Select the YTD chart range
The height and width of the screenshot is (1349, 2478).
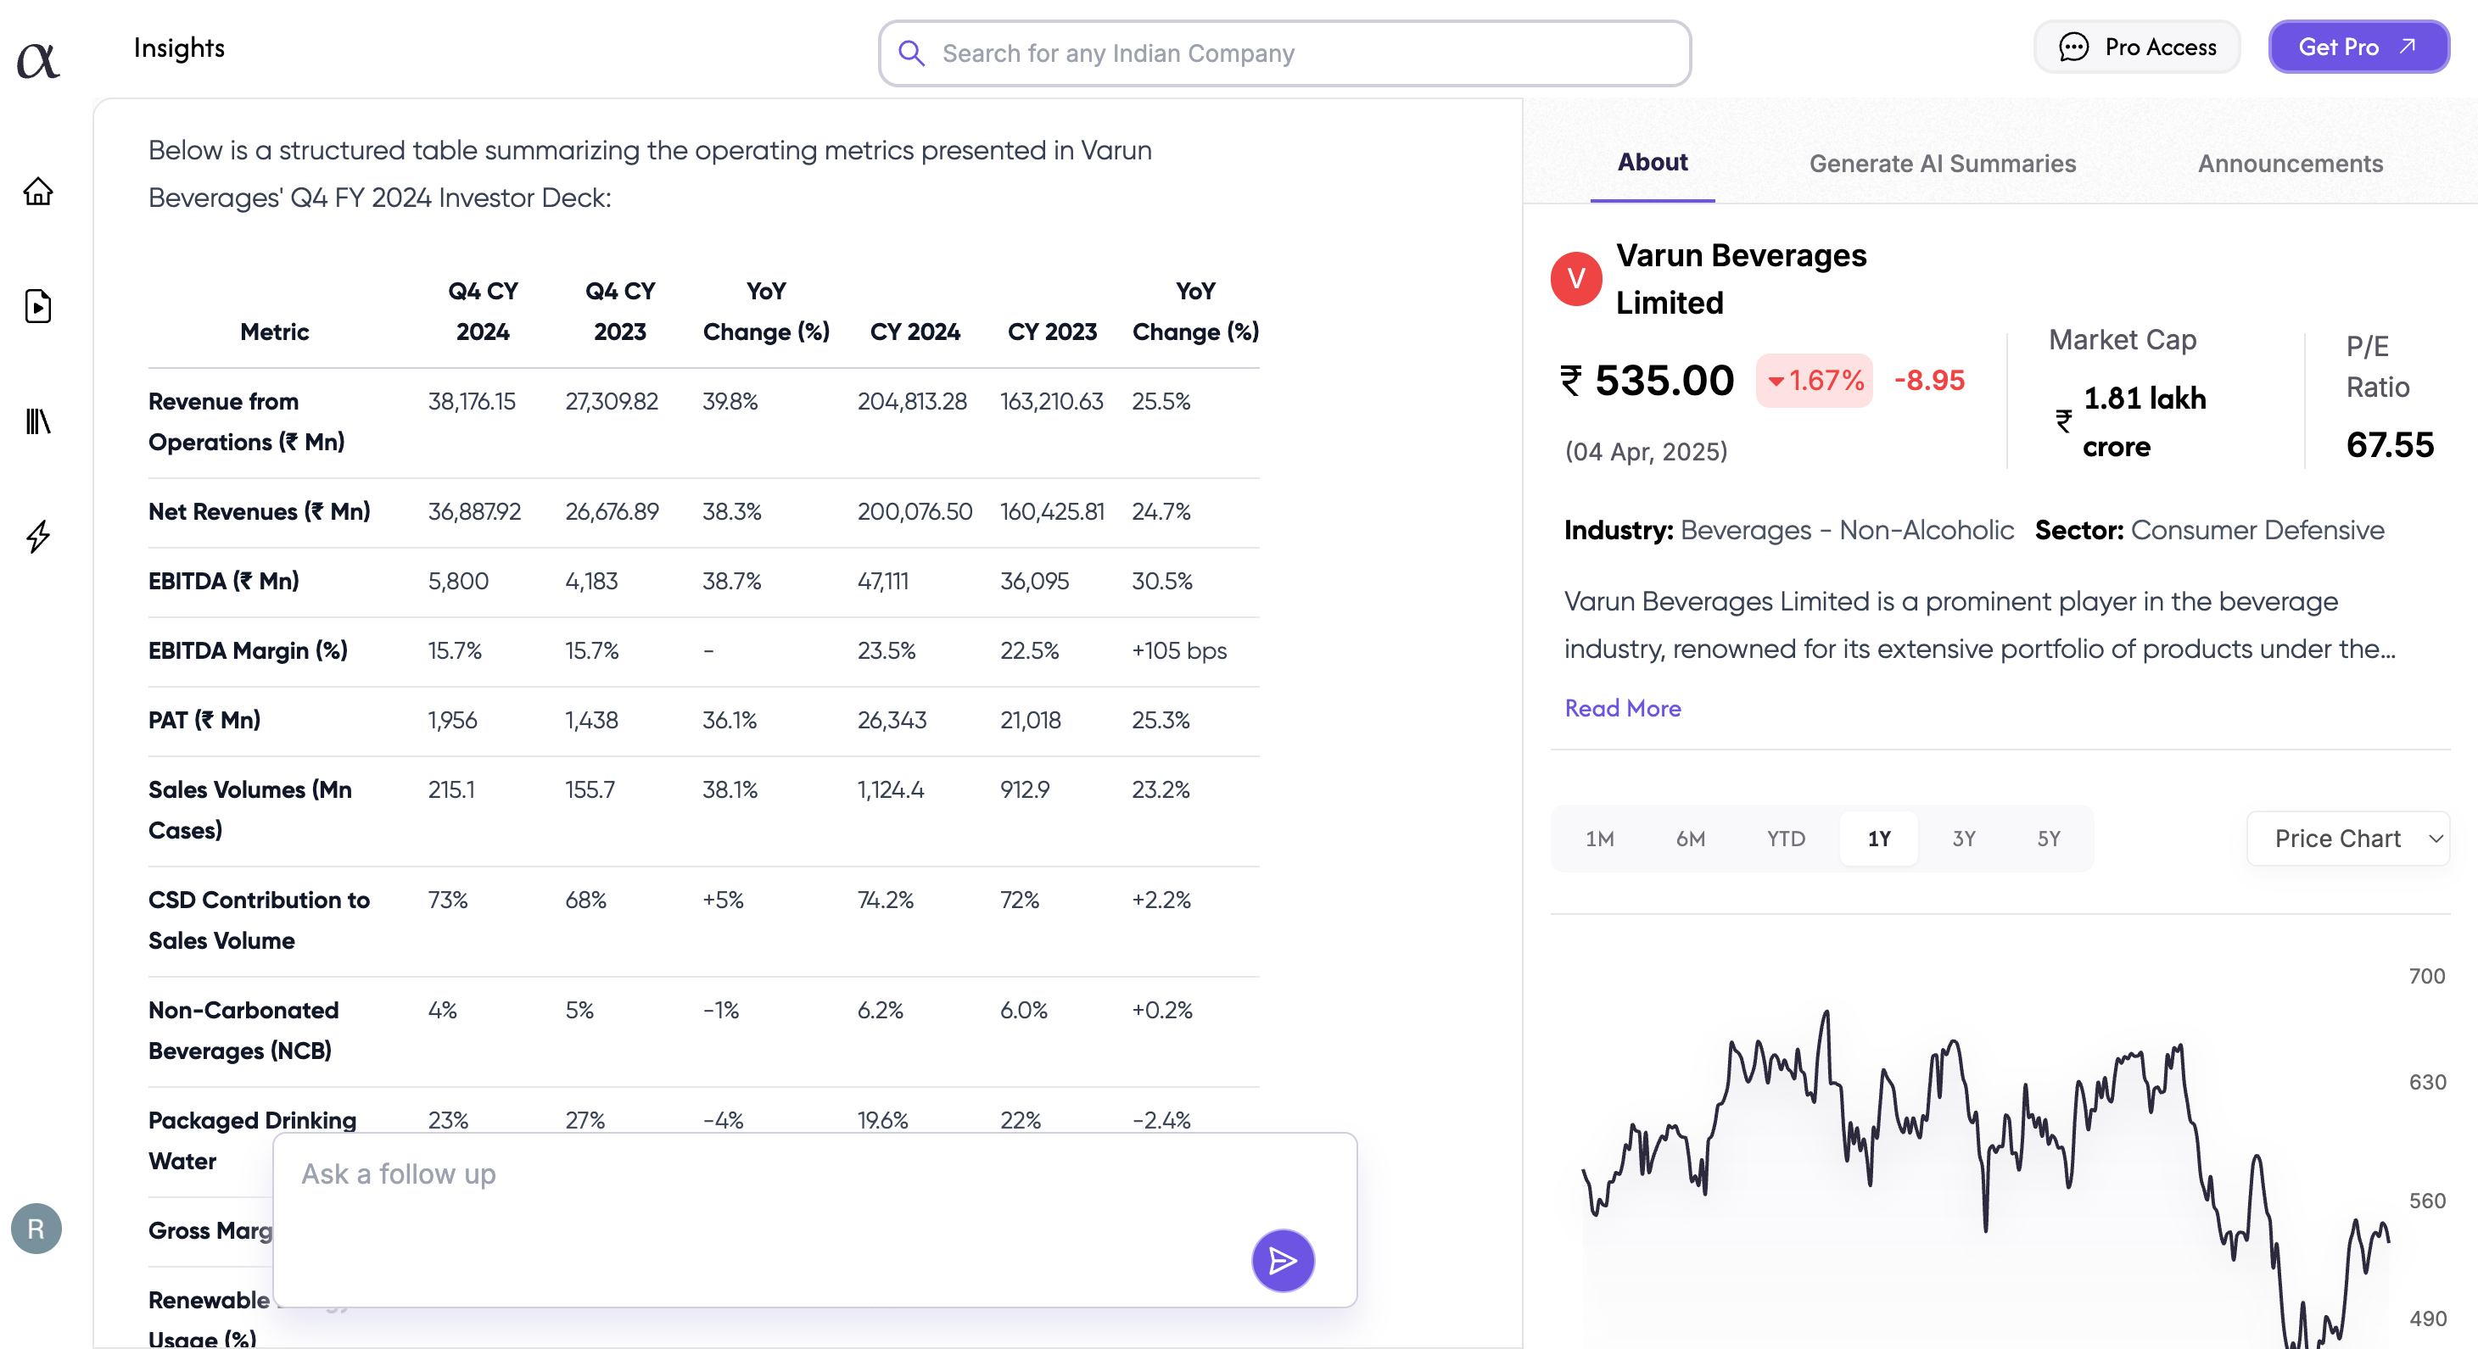pos(1786,838)
